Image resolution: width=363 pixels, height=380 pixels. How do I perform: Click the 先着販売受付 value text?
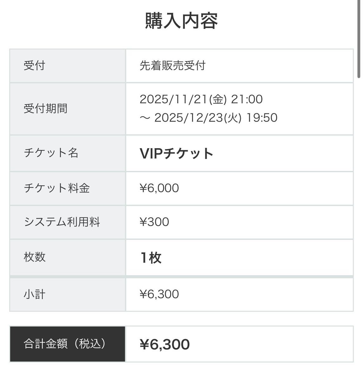point(172,66)
